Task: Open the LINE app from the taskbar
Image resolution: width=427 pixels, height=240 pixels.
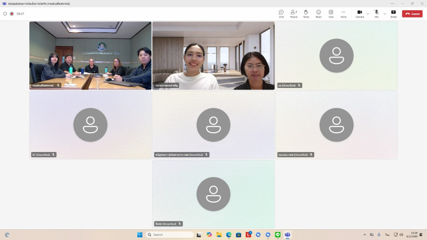Action: [278, 235]
